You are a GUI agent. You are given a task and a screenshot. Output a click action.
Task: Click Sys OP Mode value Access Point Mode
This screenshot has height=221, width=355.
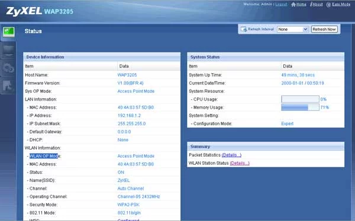pos(136,91)
